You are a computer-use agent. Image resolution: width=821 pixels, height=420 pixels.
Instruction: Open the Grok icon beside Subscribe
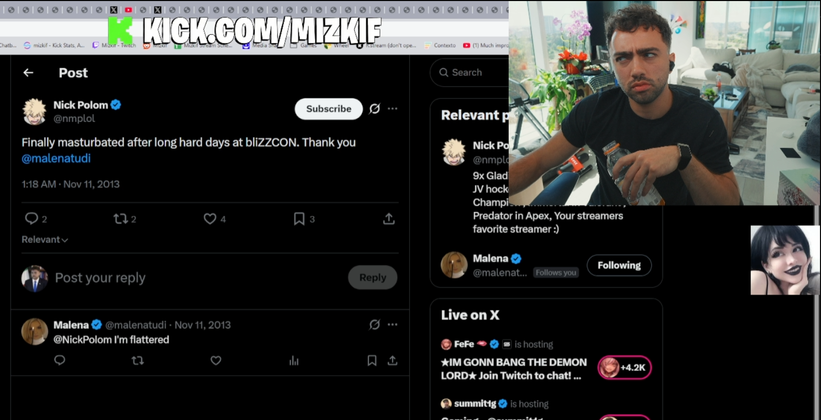[375, 109]
